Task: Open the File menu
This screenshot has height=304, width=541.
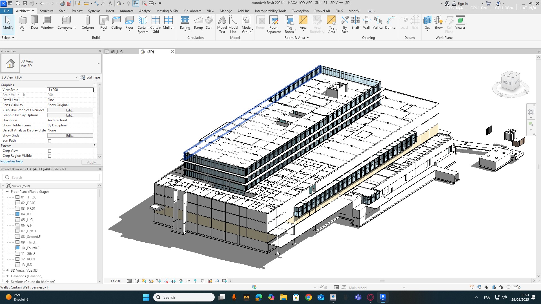Action: tap(6, 11)
